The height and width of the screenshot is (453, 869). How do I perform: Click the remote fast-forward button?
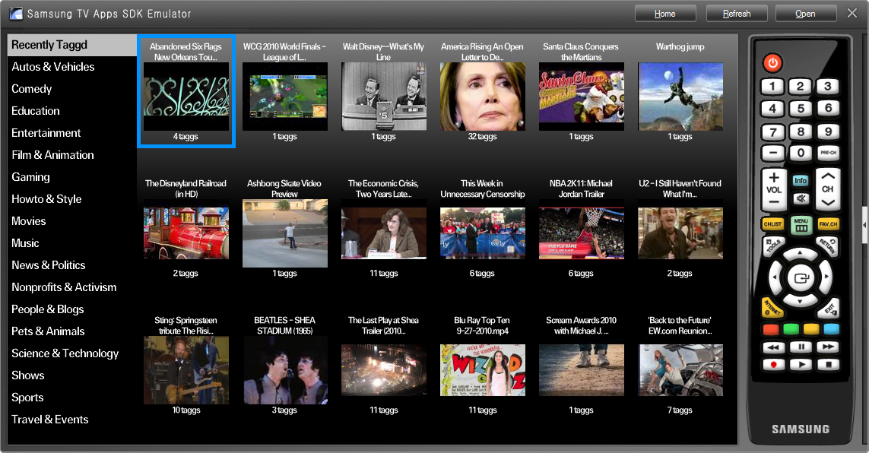click(x=828, y=347)
